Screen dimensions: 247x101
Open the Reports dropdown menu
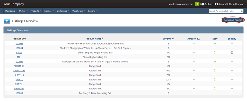point(93,11)
